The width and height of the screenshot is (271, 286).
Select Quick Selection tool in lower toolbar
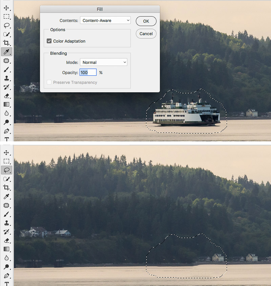[6, 179]
